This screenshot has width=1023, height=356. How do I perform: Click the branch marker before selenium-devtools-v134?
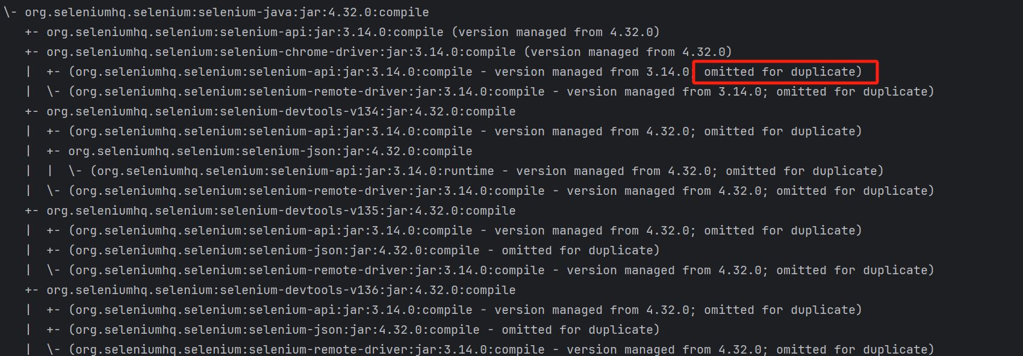(32, 111)
